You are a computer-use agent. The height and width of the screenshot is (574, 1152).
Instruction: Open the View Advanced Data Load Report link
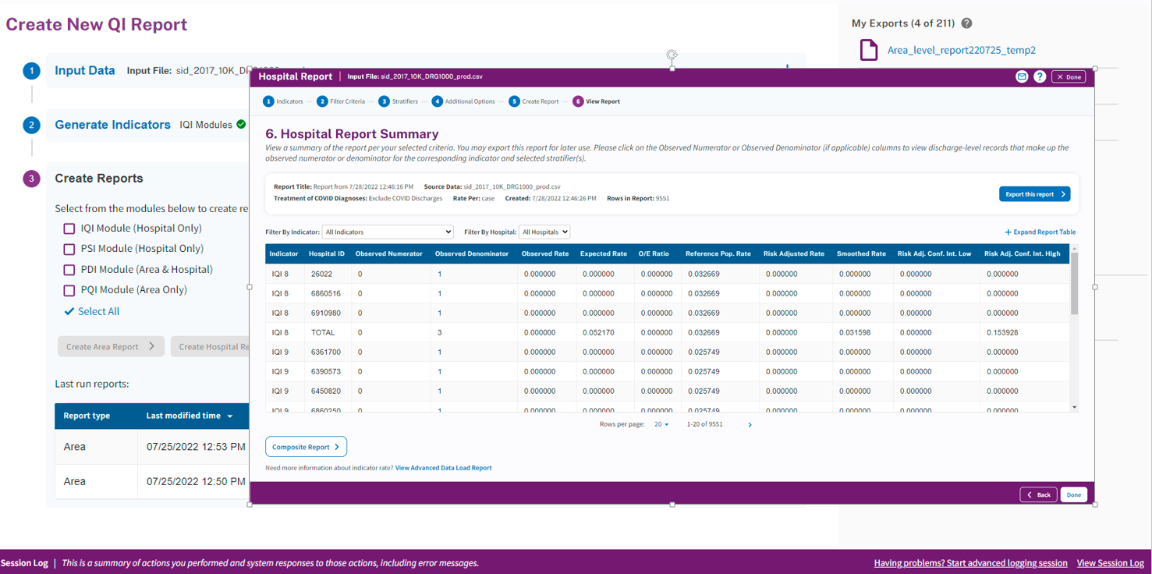point(443,468)
